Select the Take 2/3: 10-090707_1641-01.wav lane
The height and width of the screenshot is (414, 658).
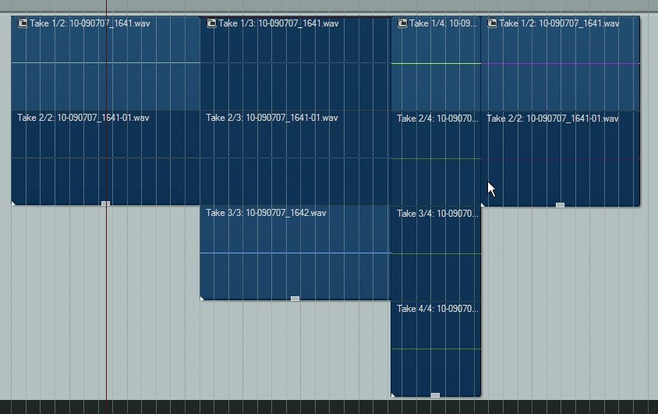tap(295, 157)
